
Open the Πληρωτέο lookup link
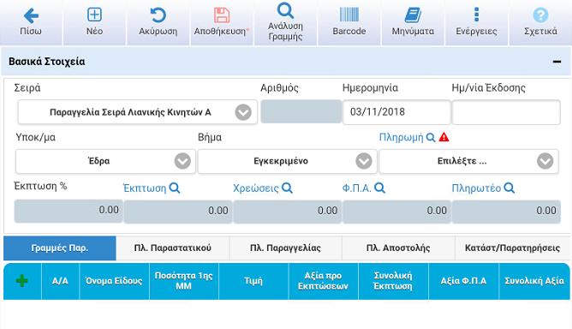coord(483,188)
